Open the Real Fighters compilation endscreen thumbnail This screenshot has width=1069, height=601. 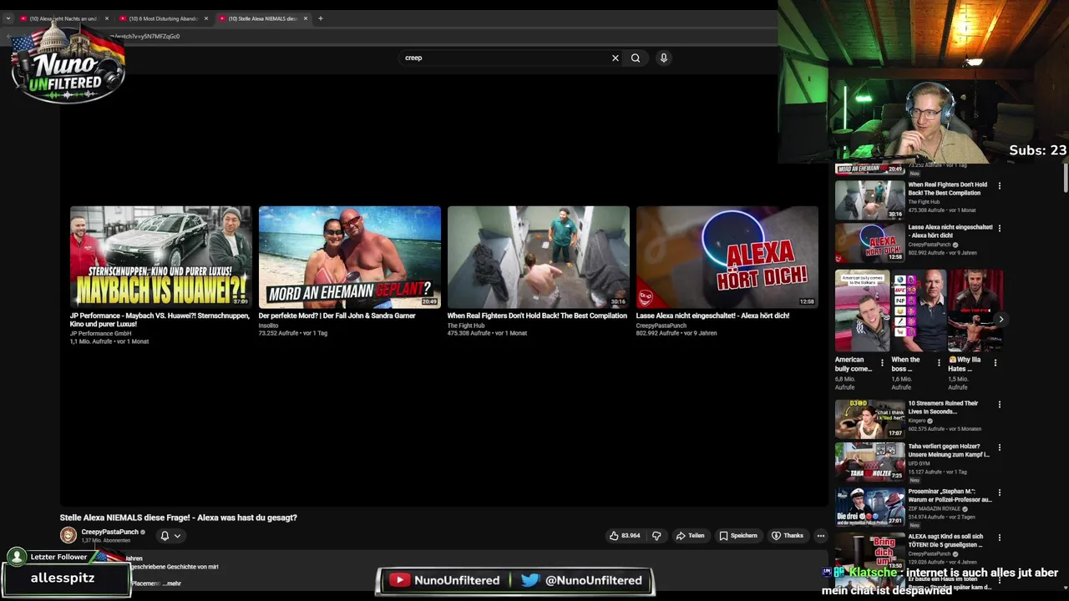538,257
